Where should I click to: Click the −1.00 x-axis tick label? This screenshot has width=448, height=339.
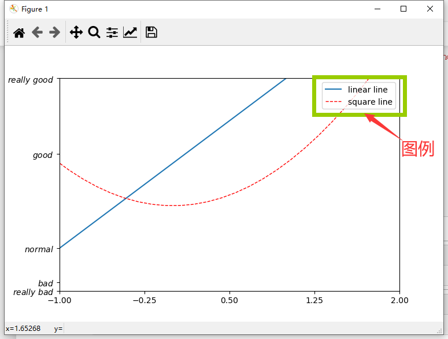(x=60, y=300)
